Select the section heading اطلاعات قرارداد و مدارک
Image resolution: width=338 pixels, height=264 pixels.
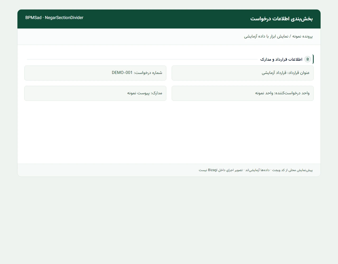click(281, 59)
